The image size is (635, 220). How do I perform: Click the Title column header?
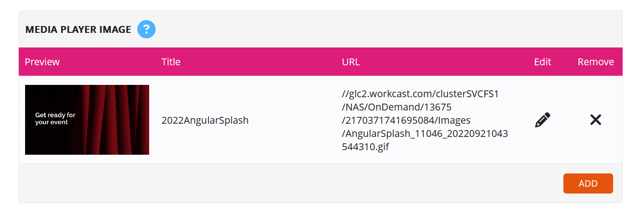click(171, 62)
